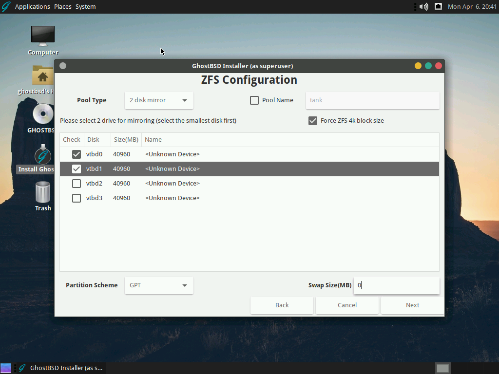The height and width of the screenshot is (374, 499).
Task: Expand the Partition Scheme GPT dropdown
Action: pyautogui.click(x=159, y=285)
